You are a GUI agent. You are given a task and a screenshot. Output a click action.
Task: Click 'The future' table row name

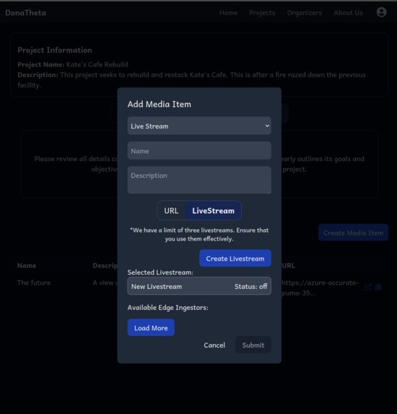(34, 283)
